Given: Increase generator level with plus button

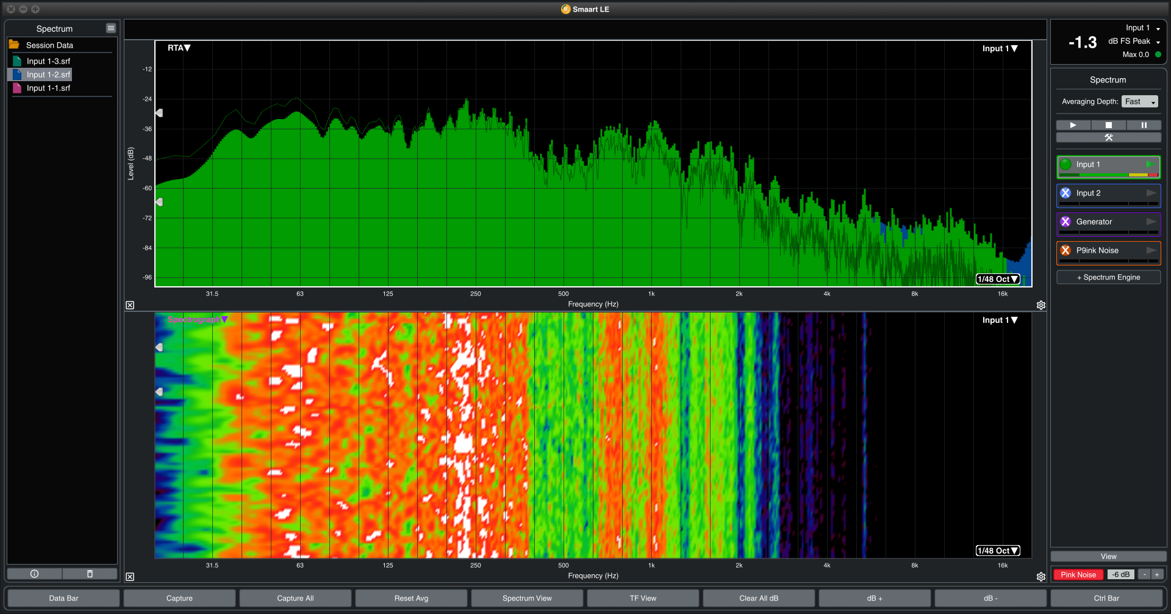Looking at the screenshot, I should click(x=1157, y=574).
